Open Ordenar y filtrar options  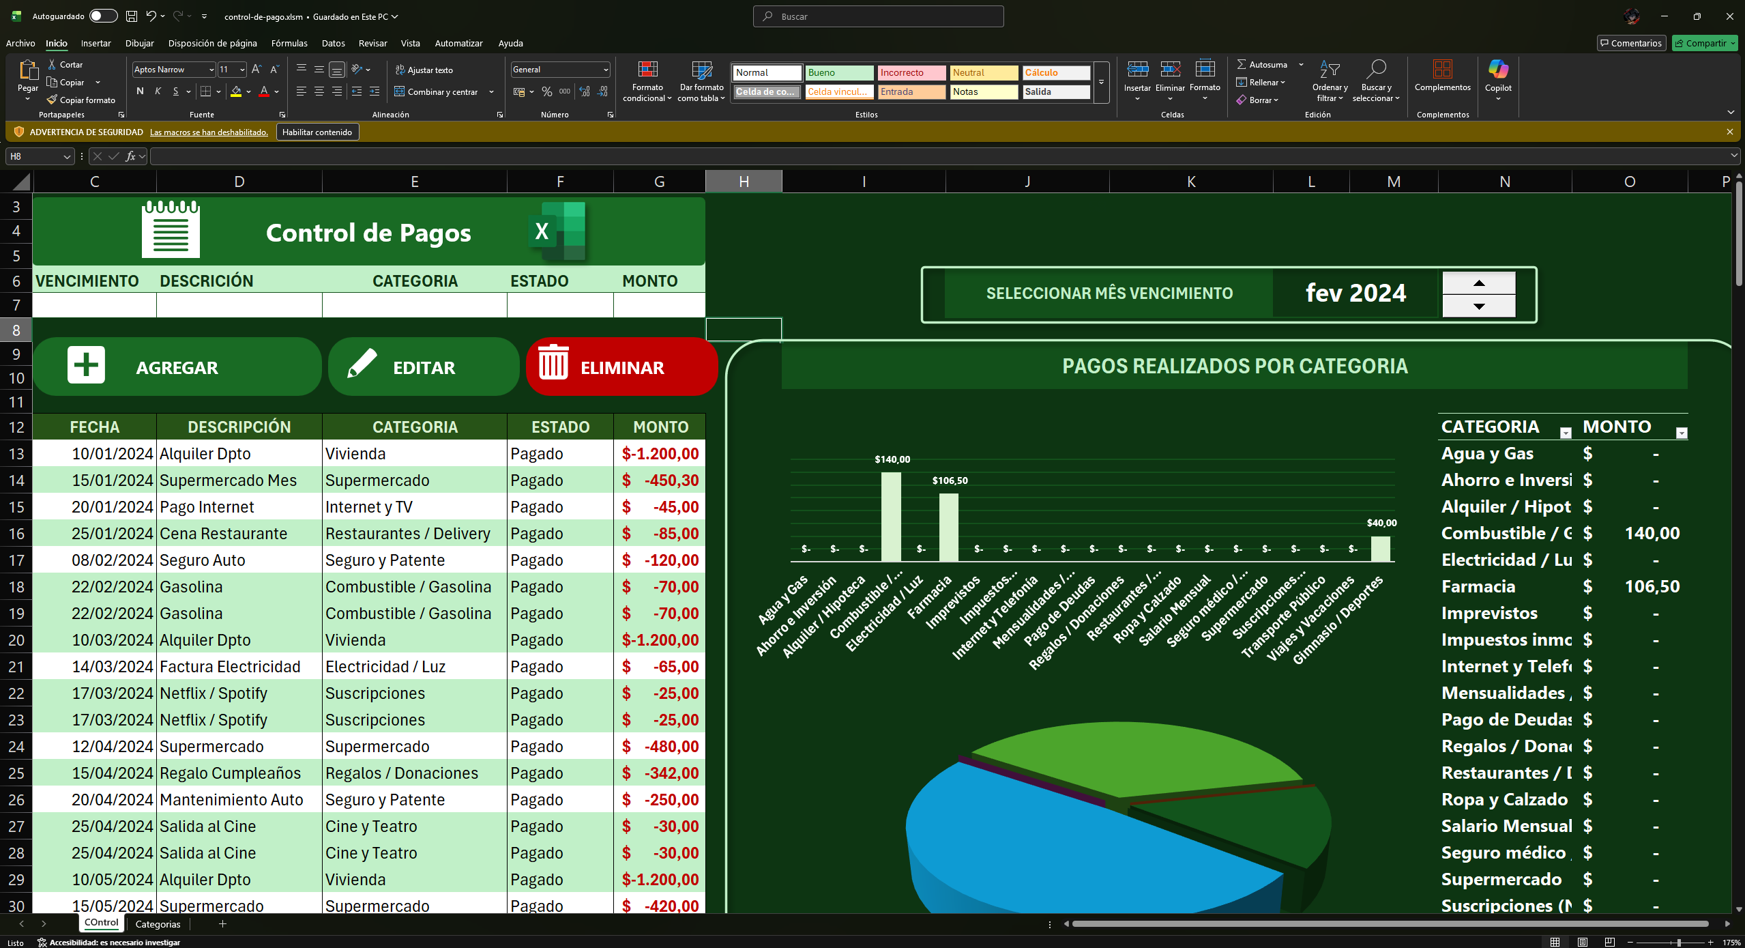(x=1329, y=81)
